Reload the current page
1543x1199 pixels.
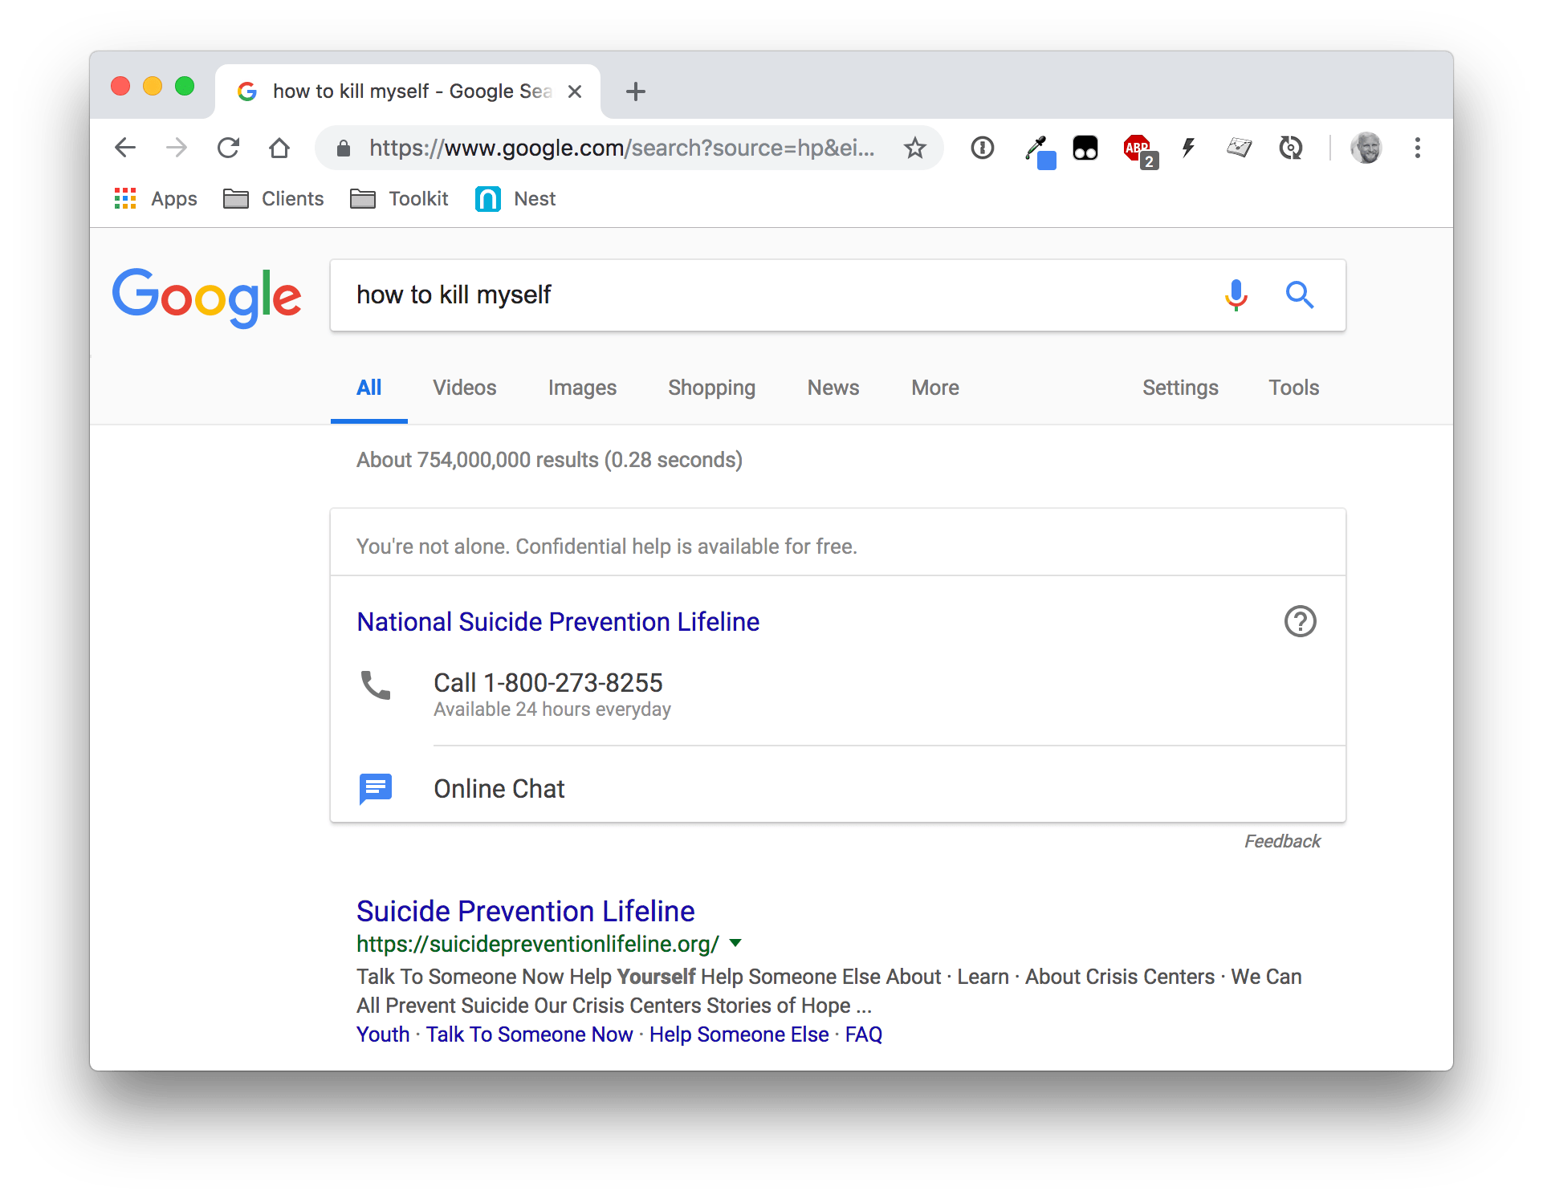pos(229,148)
